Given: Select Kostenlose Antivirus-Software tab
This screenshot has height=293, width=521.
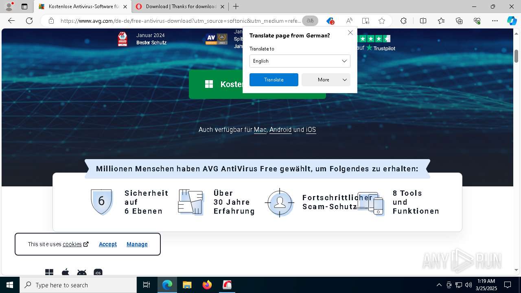Looking at the screenshot, I should (x=83, y=7).
